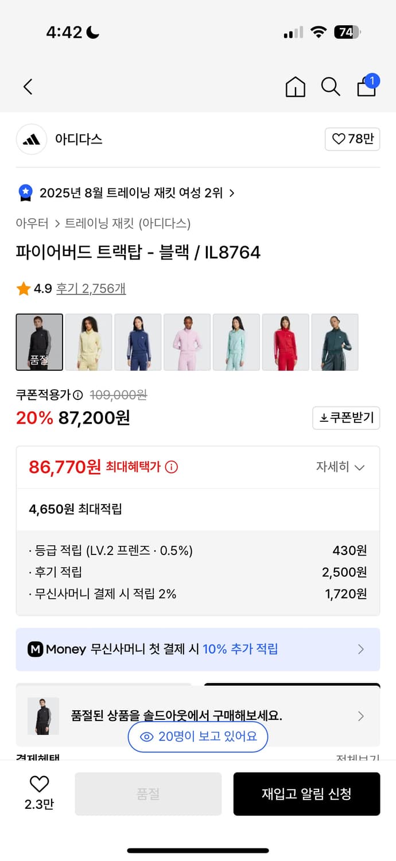
Task: Open the 2025년 8월 ranking link
Action: click(132, 193)
